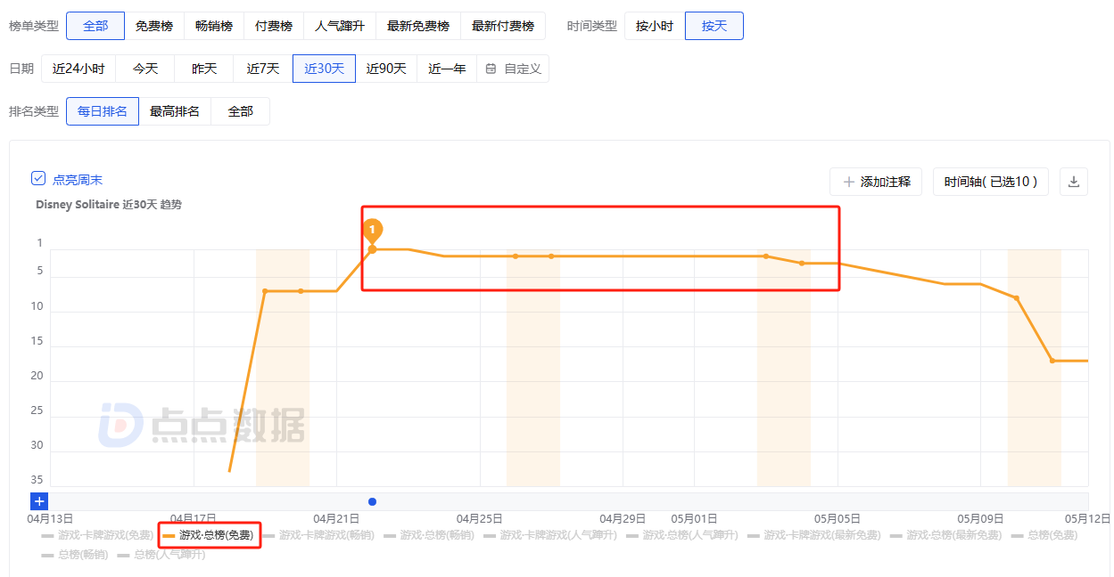Screen dimensions: 1114x577
Task: Toggle the 游戏:总榜(免费) legend series
Action: pos(209,536)
